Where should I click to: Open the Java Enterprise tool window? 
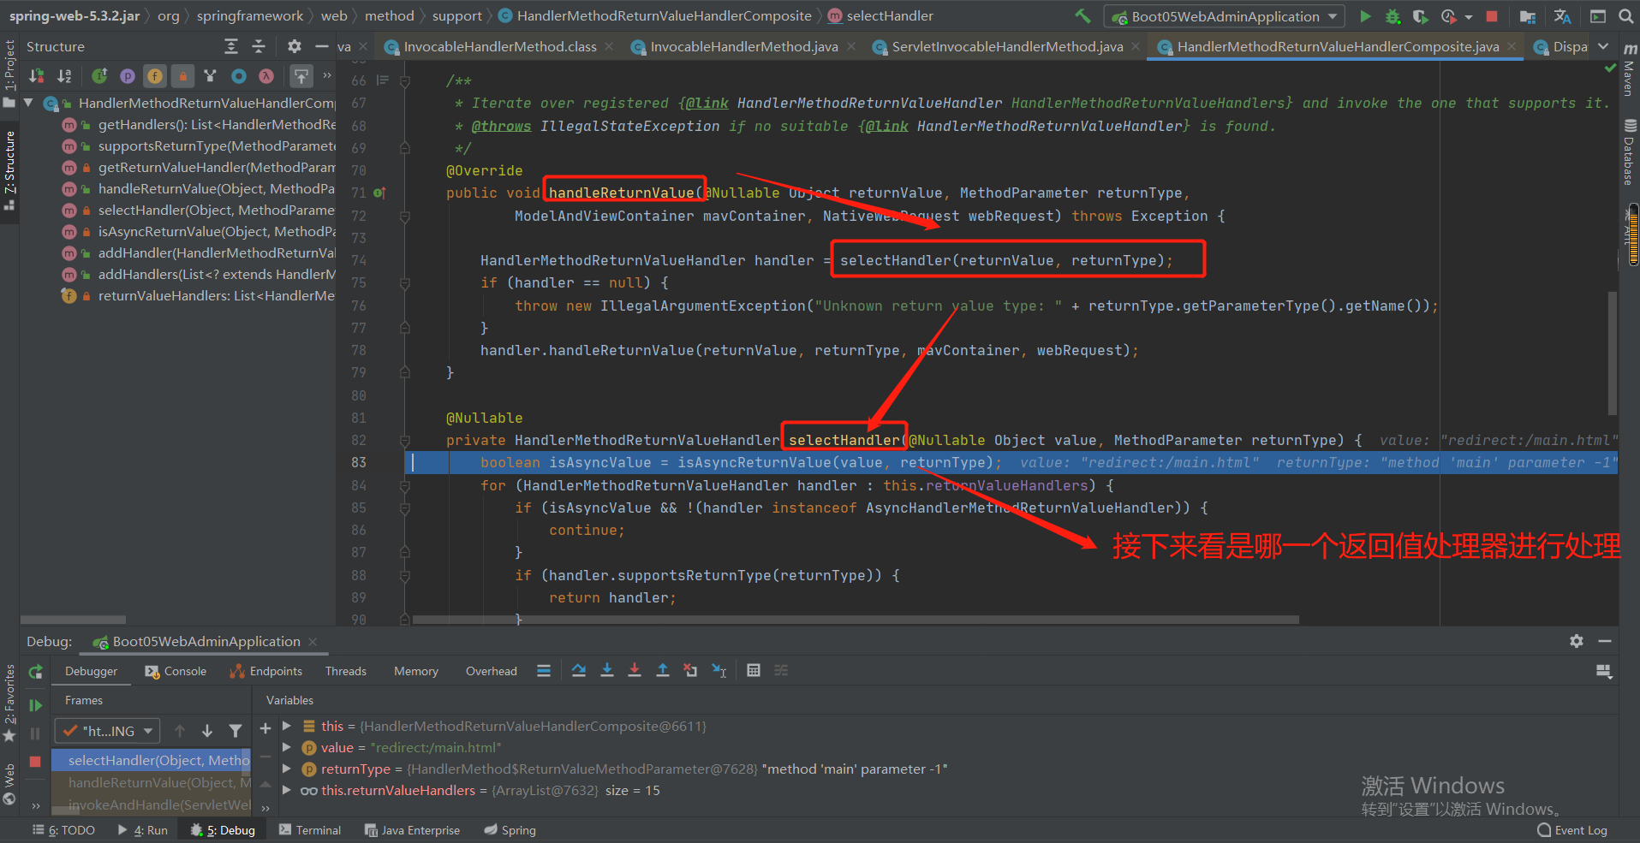coord(412,830)
